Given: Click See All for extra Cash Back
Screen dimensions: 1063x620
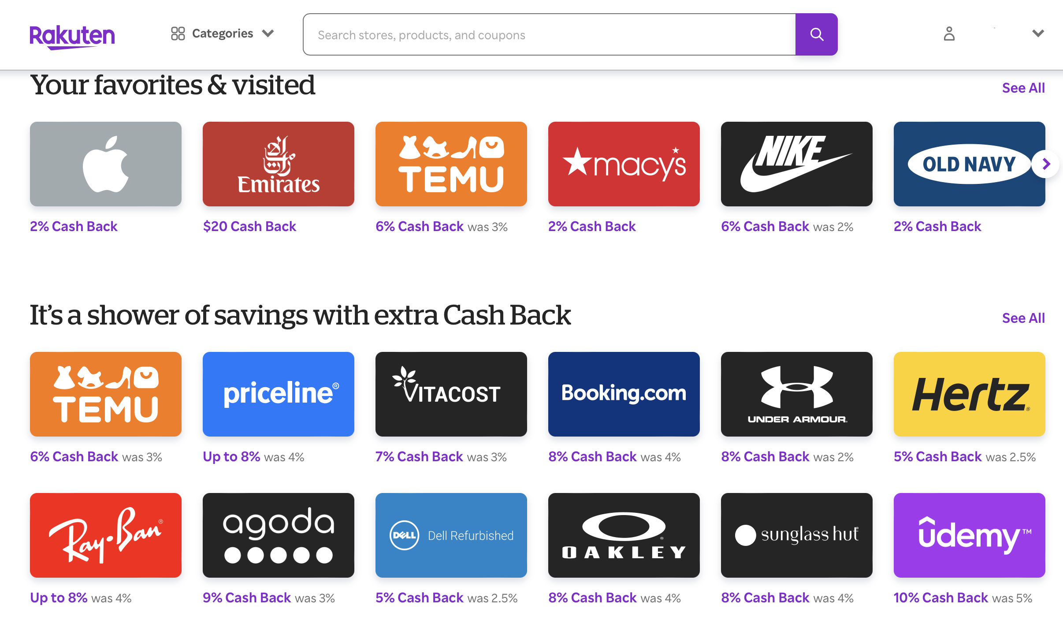Looking at the screenshot, I should (1023, 318).
